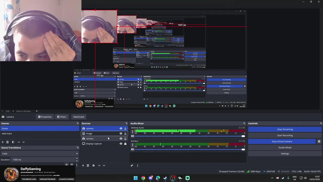323x182 pixels.
Task: Lock the highlighted camera source
Action: [125, 128]
